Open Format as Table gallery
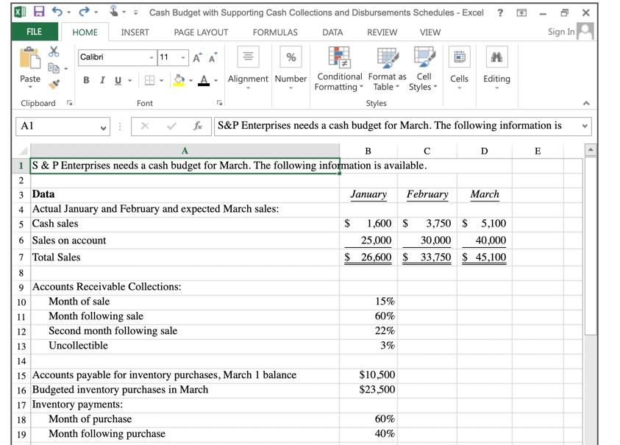 coord(387,69)
